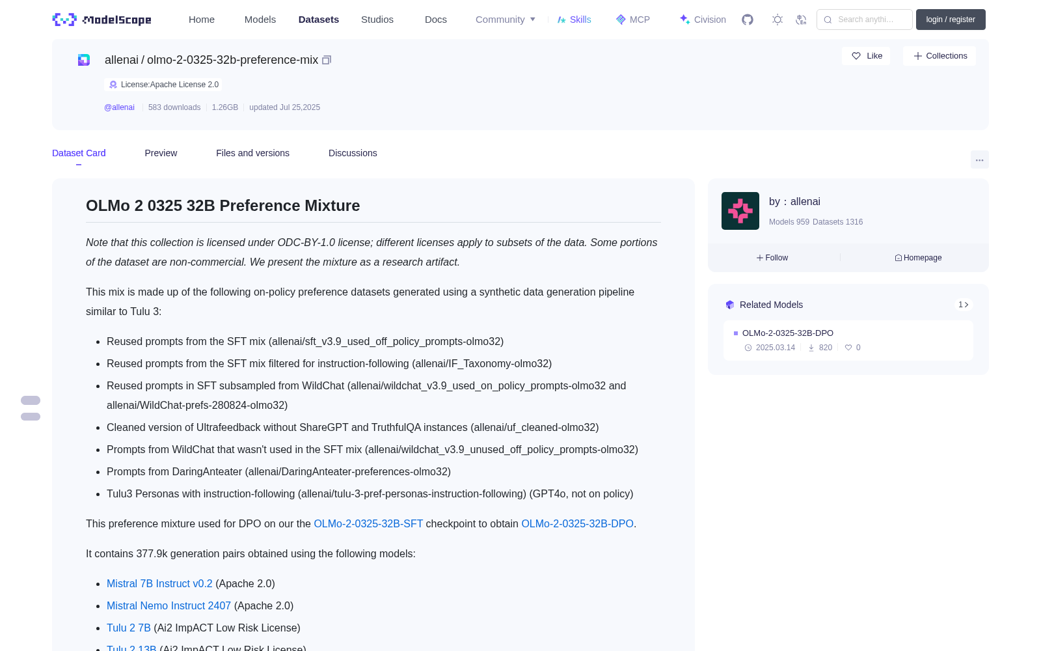Expand the Related Models count chevron
This screenshot has height=651, width=1041.
(x=964, y=305)
